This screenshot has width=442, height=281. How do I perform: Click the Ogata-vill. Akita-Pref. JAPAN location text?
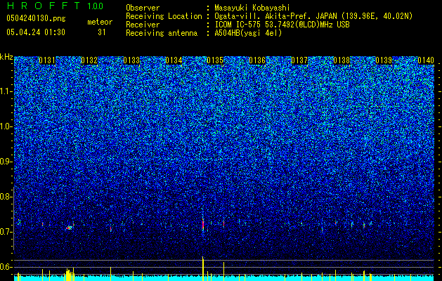pos(313,16)
